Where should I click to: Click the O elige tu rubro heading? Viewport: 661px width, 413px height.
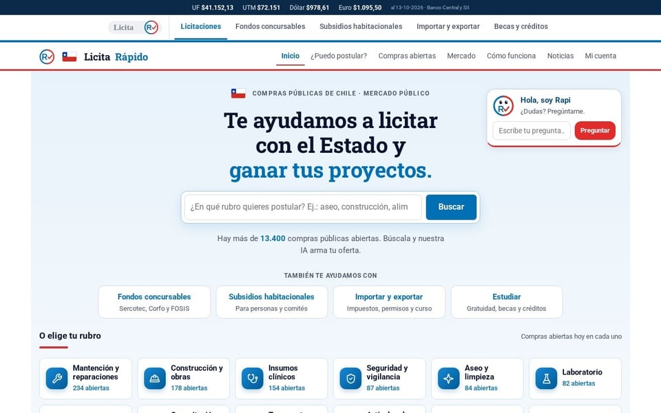[x=70, y=336]
